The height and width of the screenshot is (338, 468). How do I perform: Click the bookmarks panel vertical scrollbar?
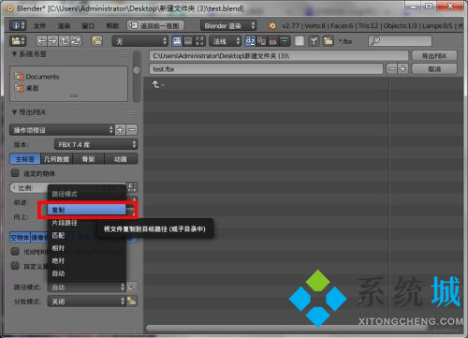[x=137, y=77]
